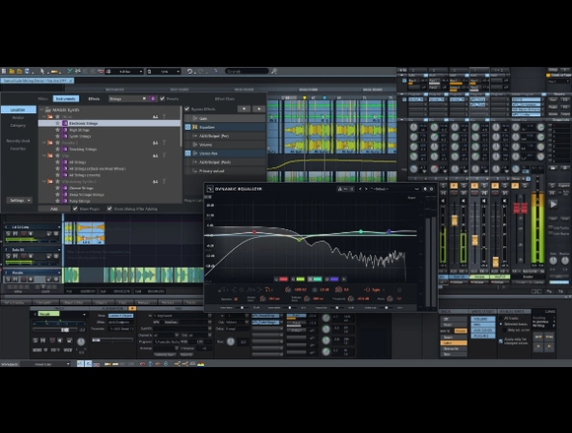Move effect down with the down arrow button

tap(244, 109)
